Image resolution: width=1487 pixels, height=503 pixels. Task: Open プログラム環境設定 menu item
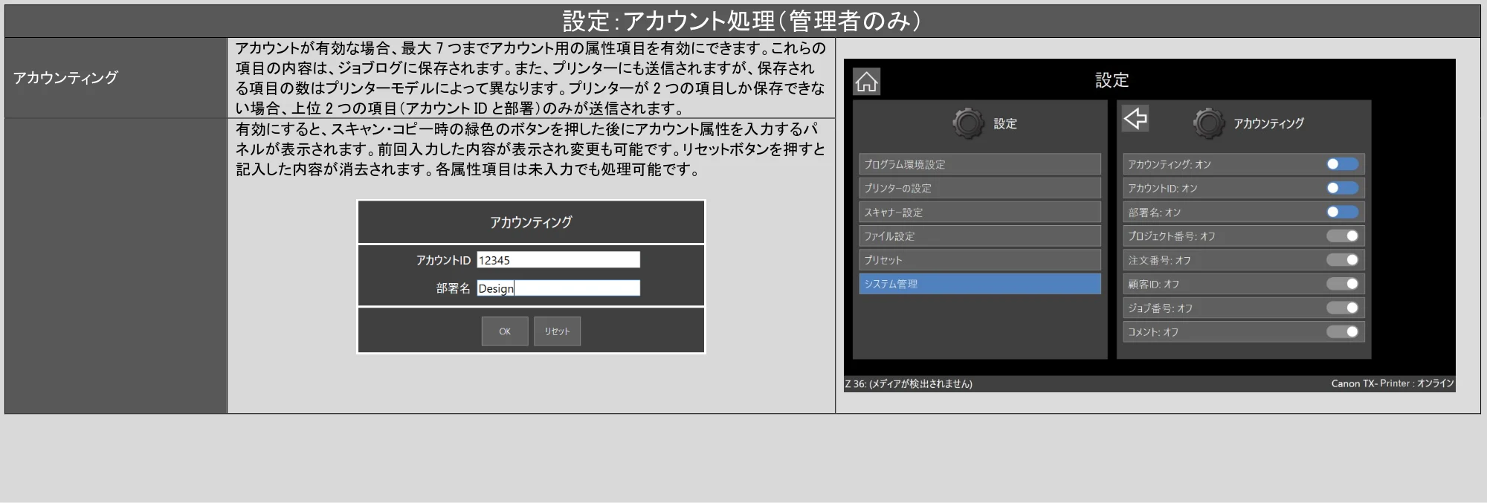pos(980,164)
